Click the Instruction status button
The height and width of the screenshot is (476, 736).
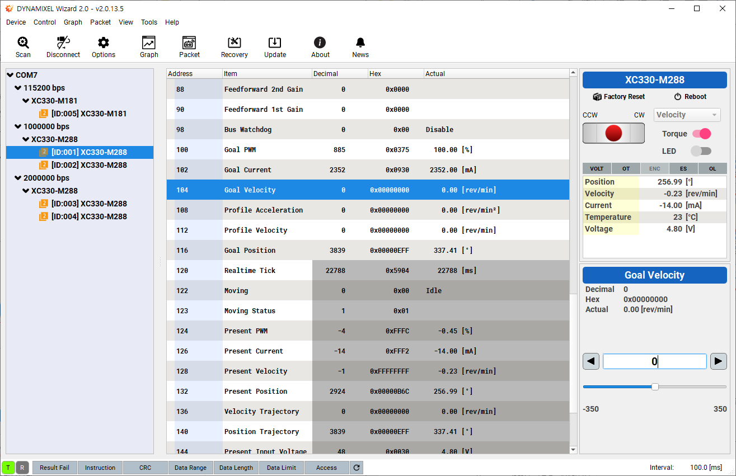click(100, 468)
